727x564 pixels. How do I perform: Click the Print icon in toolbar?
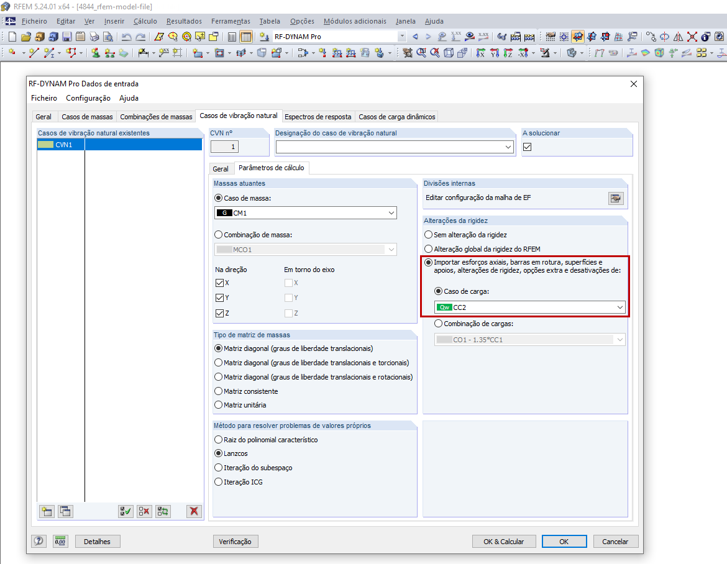coord(94,37)
